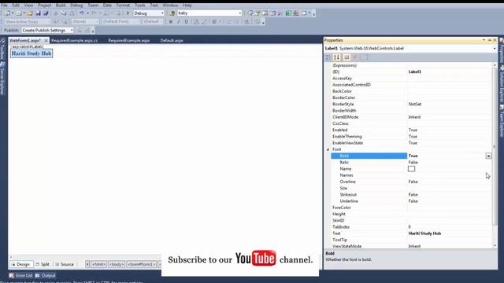Switch to Design view

point(20,264)
